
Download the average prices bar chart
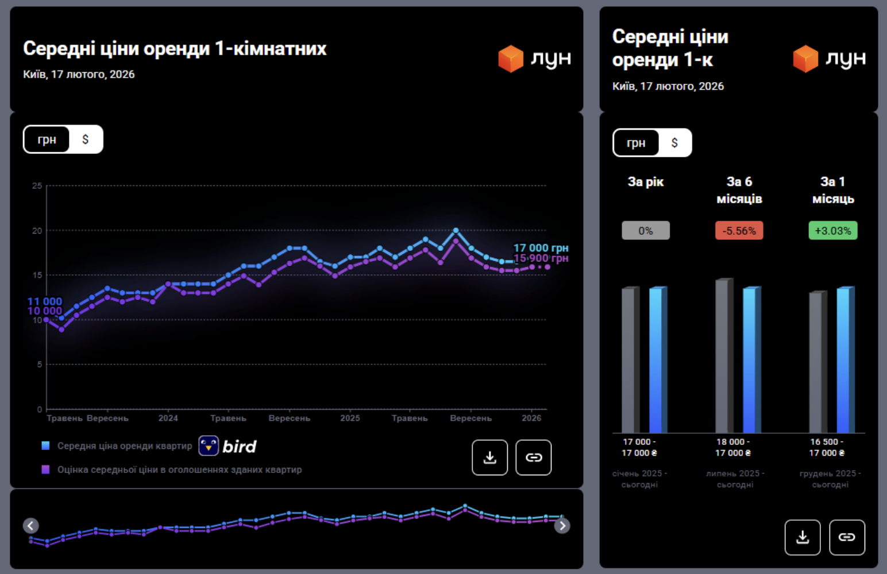tap(802, 537)
